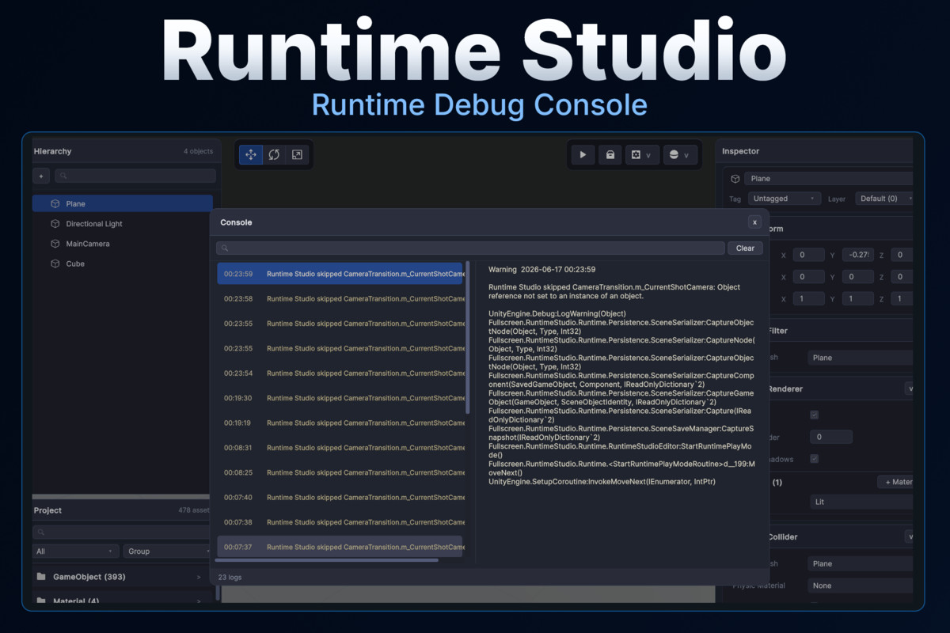The width and height of the screenshot is (950, 633).
Task: Select the 00:19:30 log entry
Action: click(340, 398)
